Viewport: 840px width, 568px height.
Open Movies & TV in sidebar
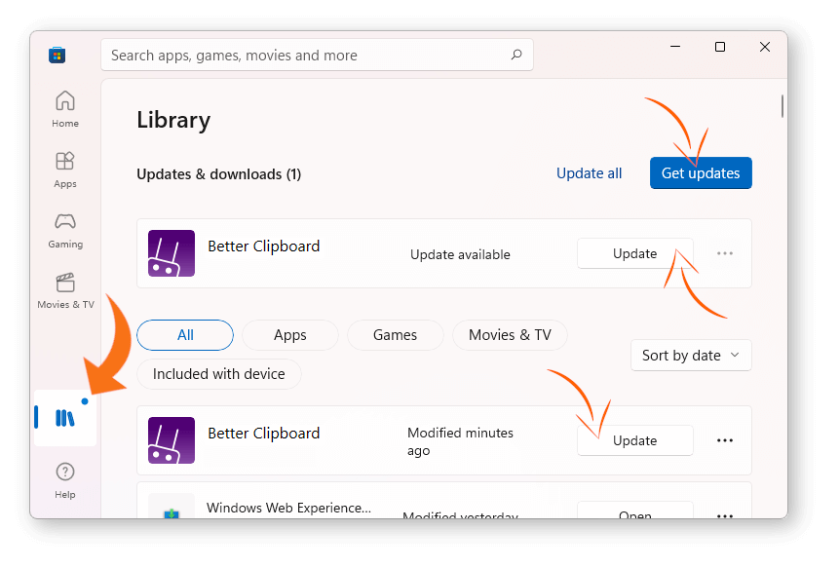pyautogui.click(x=65, y=291)
